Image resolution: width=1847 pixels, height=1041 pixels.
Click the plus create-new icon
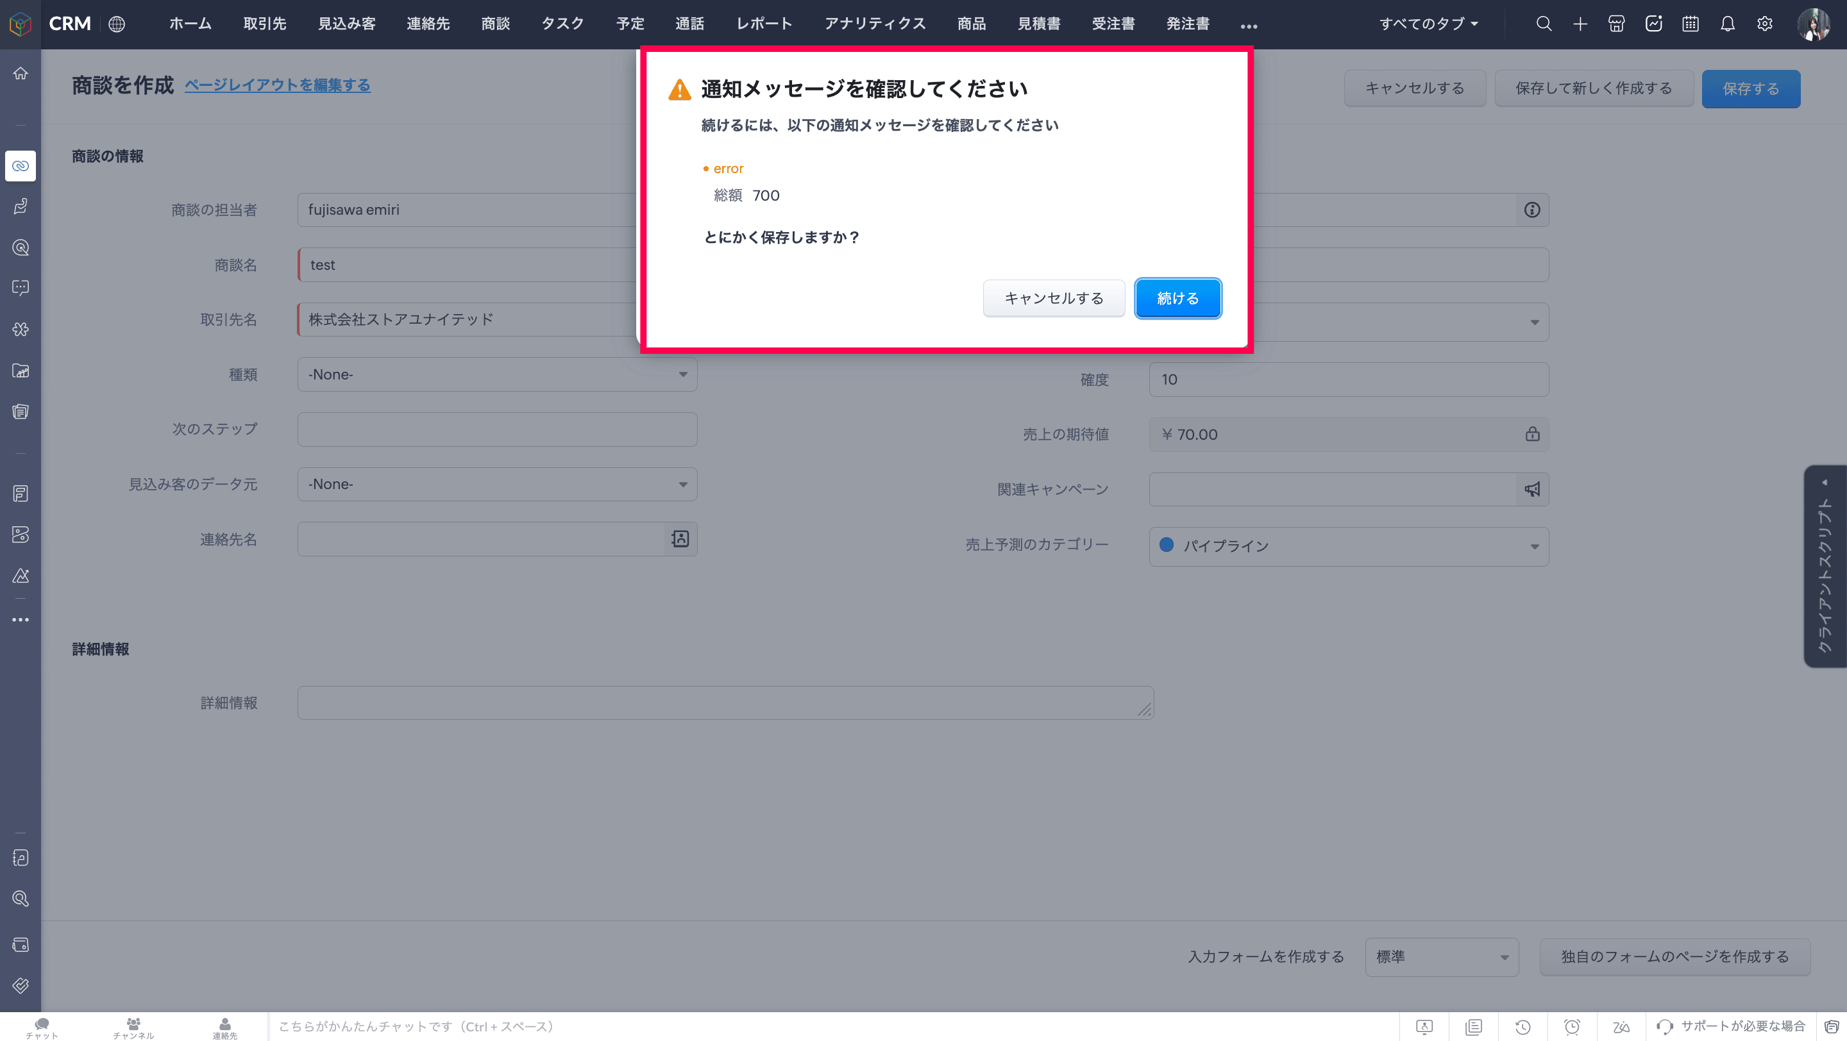pos(1580,24)
